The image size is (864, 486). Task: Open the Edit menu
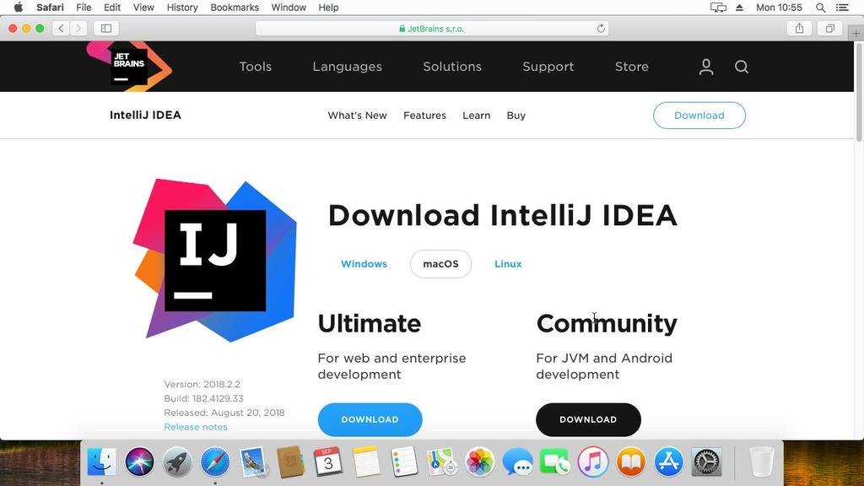(112, 7)
